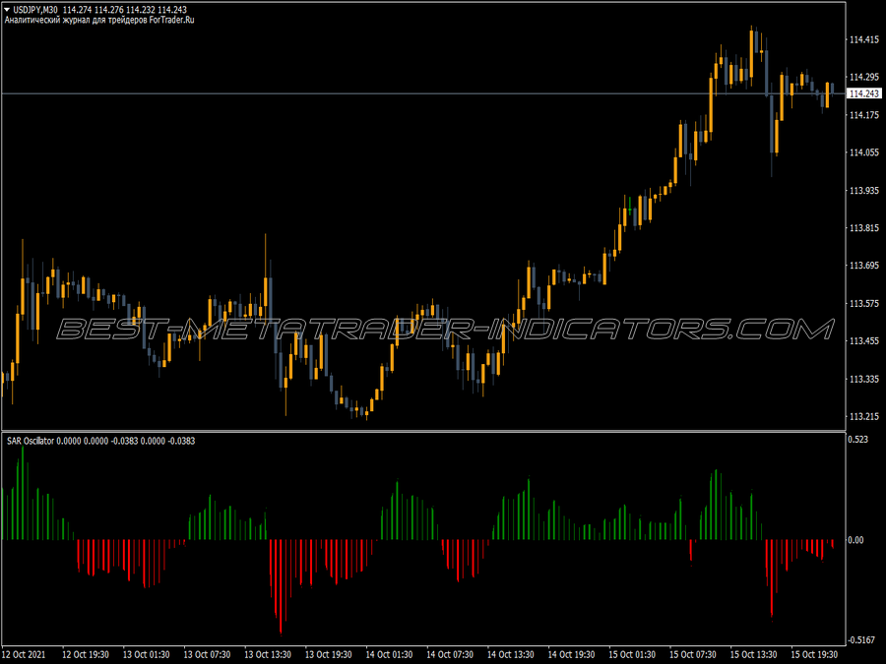
Task: Click the 113.455 price axis label
Action: click(864, 341)
